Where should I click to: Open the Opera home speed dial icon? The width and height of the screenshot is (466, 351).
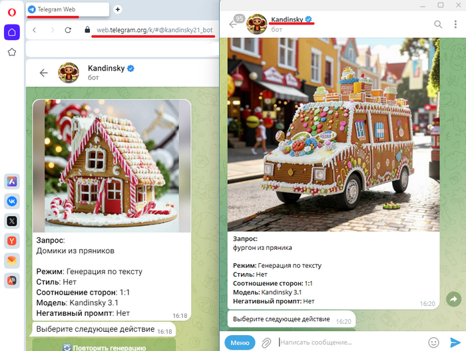[x=12, y=32]
